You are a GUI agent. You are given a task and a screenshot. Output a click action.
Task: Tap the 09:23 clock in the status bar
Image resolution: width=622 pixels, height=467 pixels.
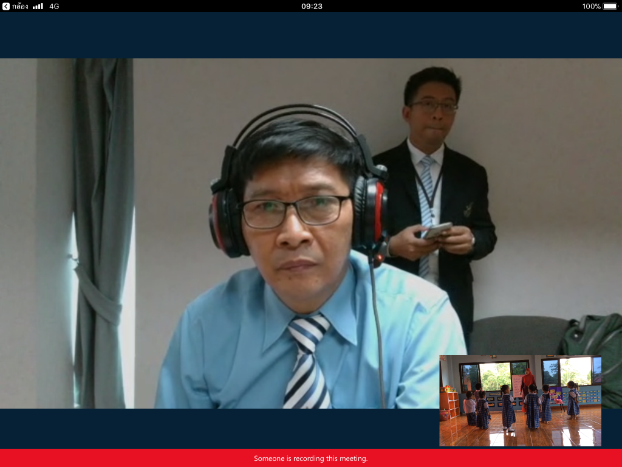tap(312, 6)
